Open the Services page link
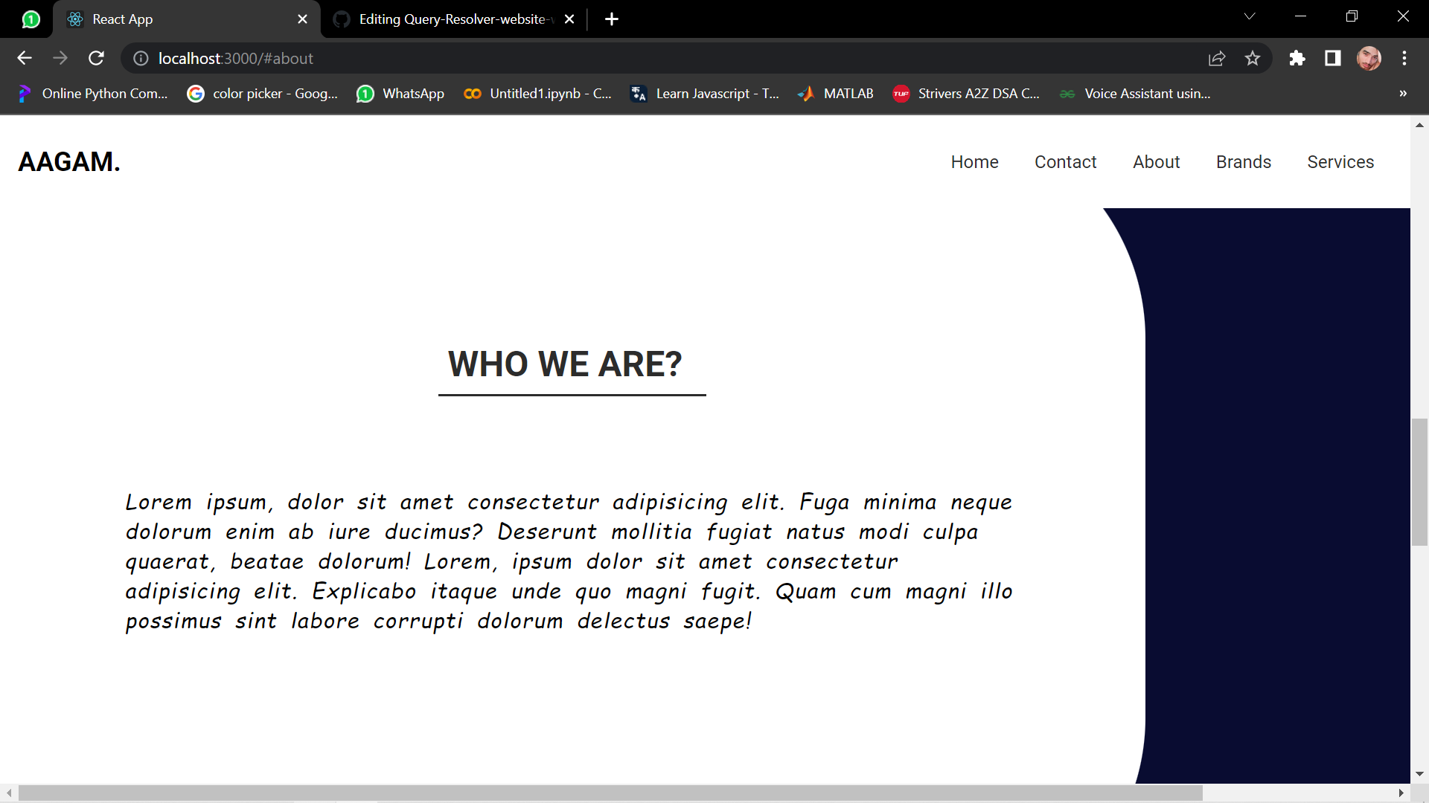The height and width of the screenshot is (803, 1429). (x=1340, y=162)
